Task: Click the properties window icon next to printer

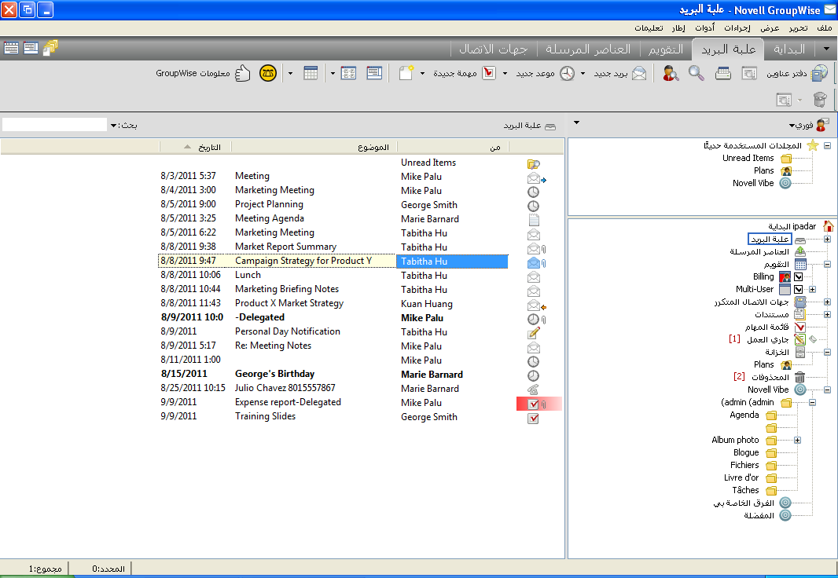Action: (x=749, y=73)
